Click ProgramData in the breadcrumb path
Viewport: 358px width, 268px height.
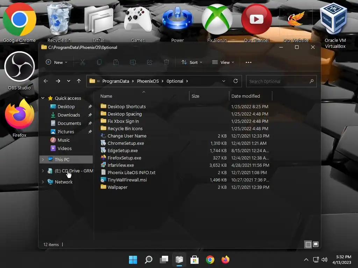tap(115, 81)
